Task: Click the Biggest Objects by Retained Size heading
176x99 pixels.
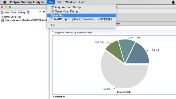Action: coord(74,33)
